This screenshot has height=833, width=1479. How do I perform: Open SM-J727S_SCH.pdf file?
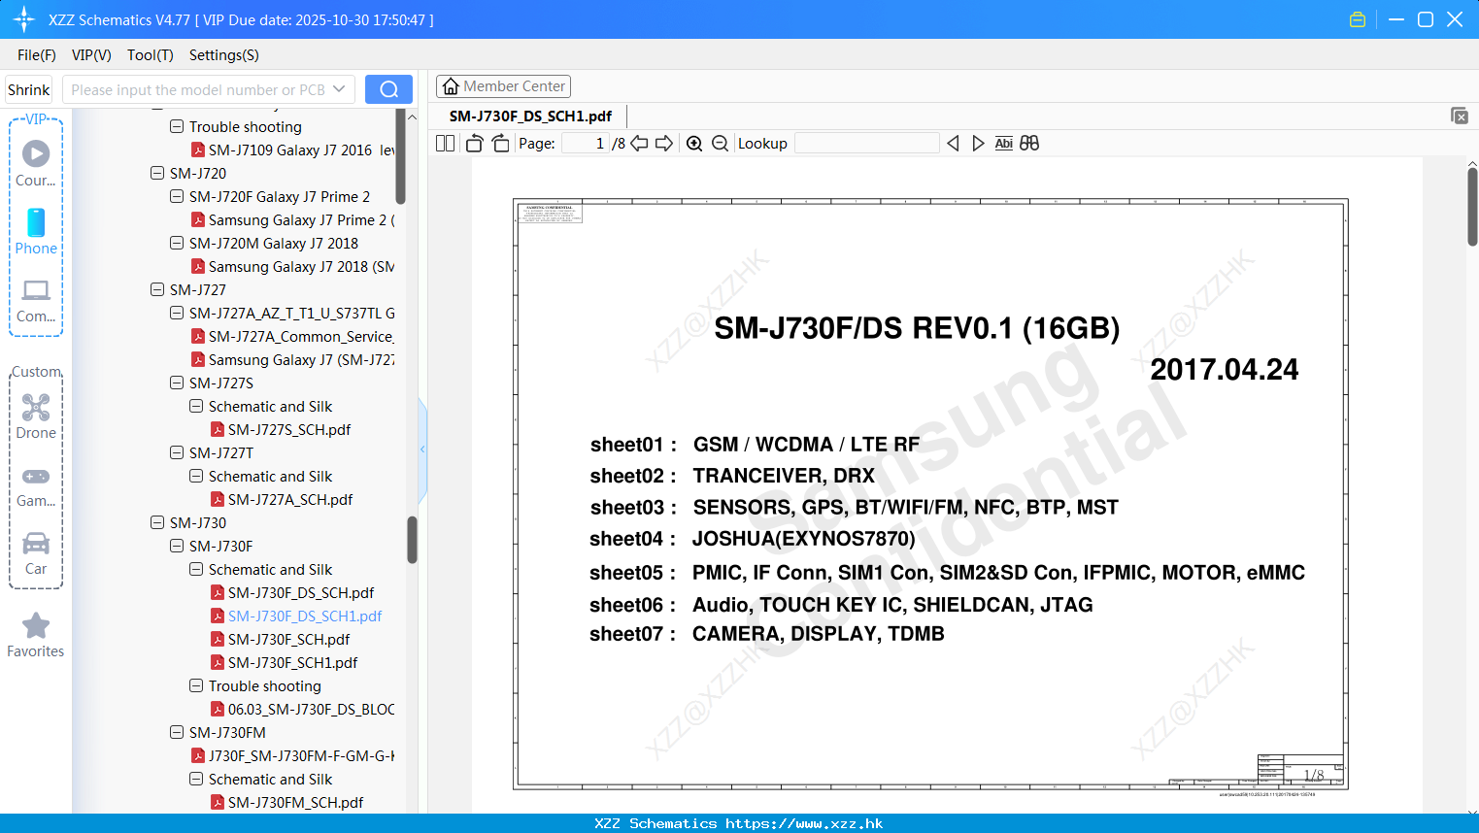[x=289, y=429]
